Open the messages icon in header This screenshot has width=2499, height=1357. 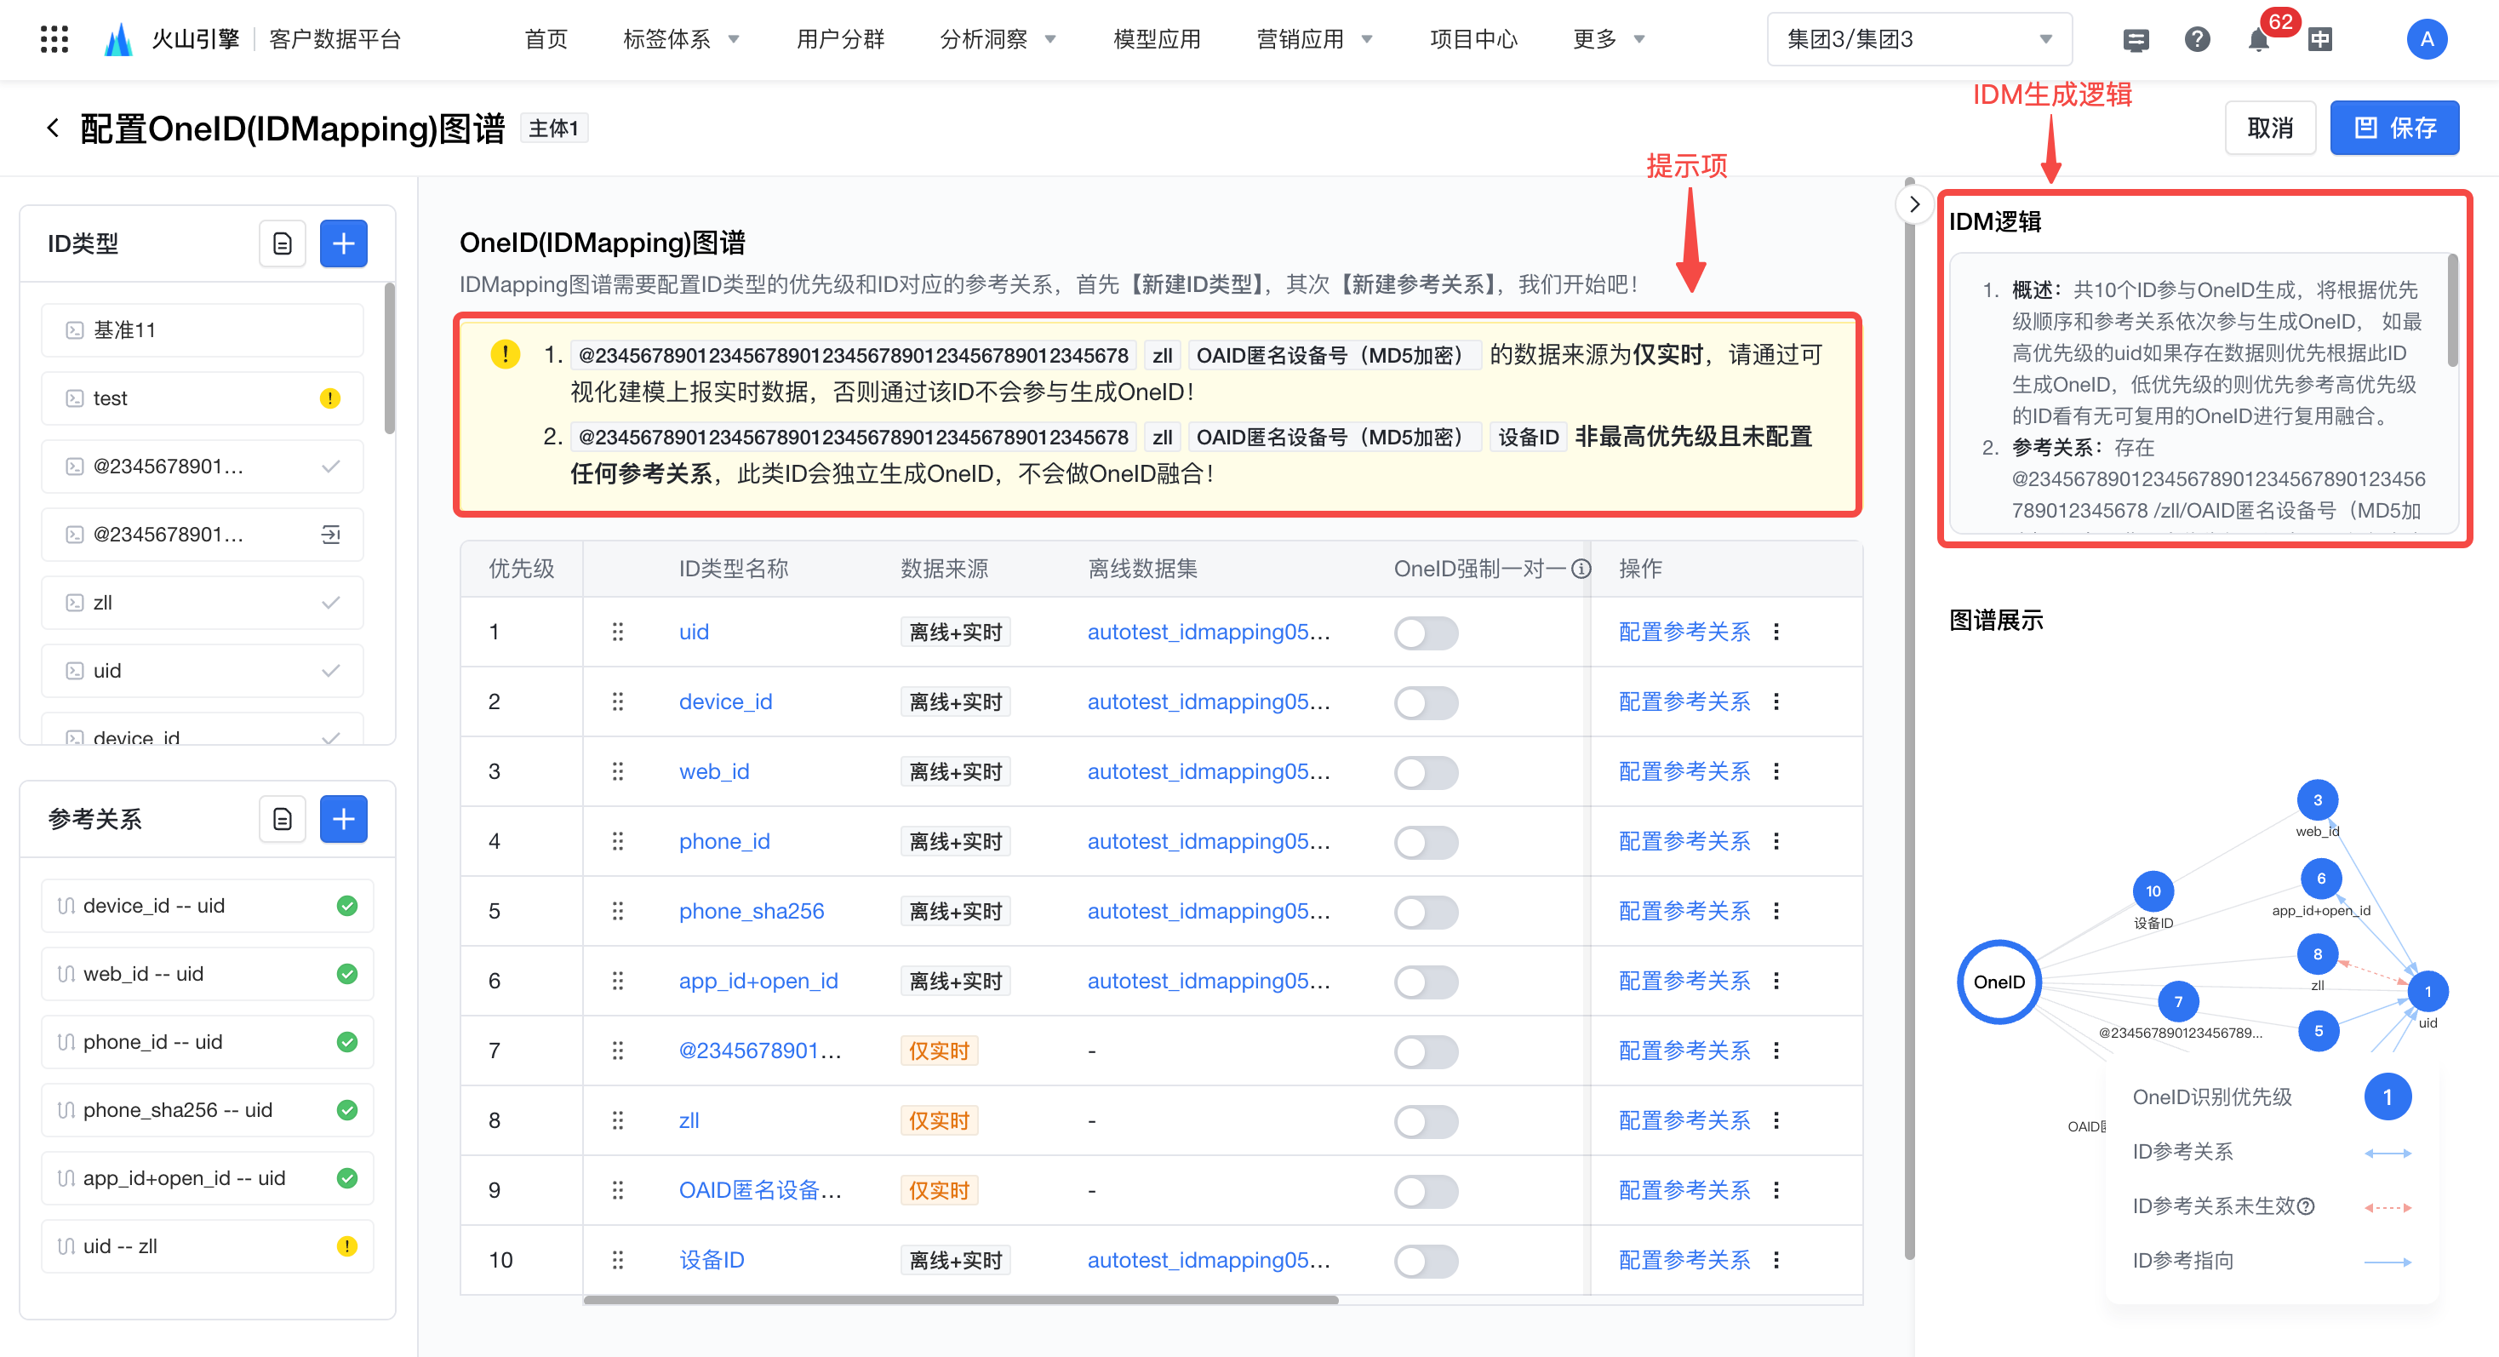tap(2136, 40)
